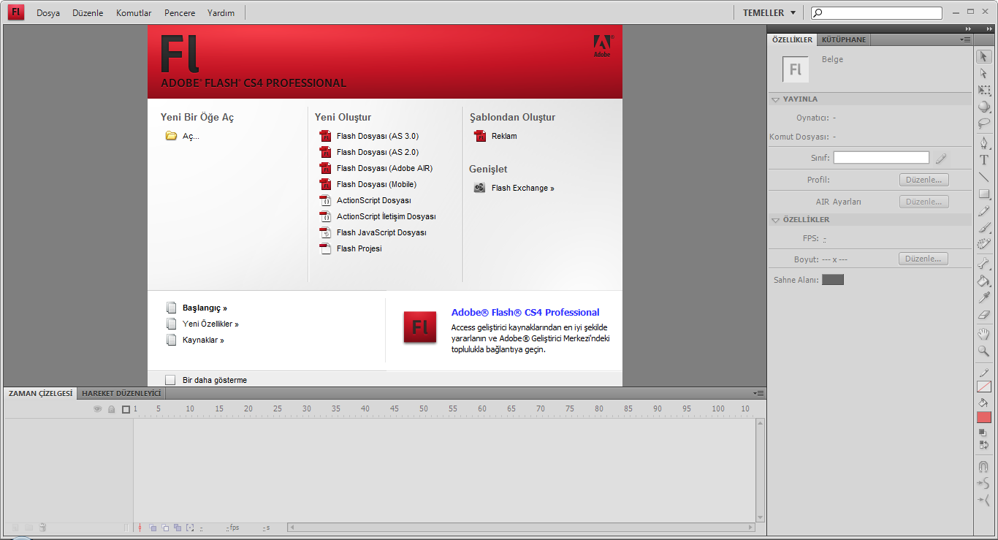The width and height of the screenshot is (998, 540).
Task: Click the Straighten option icon
Action: coord(984,500)
